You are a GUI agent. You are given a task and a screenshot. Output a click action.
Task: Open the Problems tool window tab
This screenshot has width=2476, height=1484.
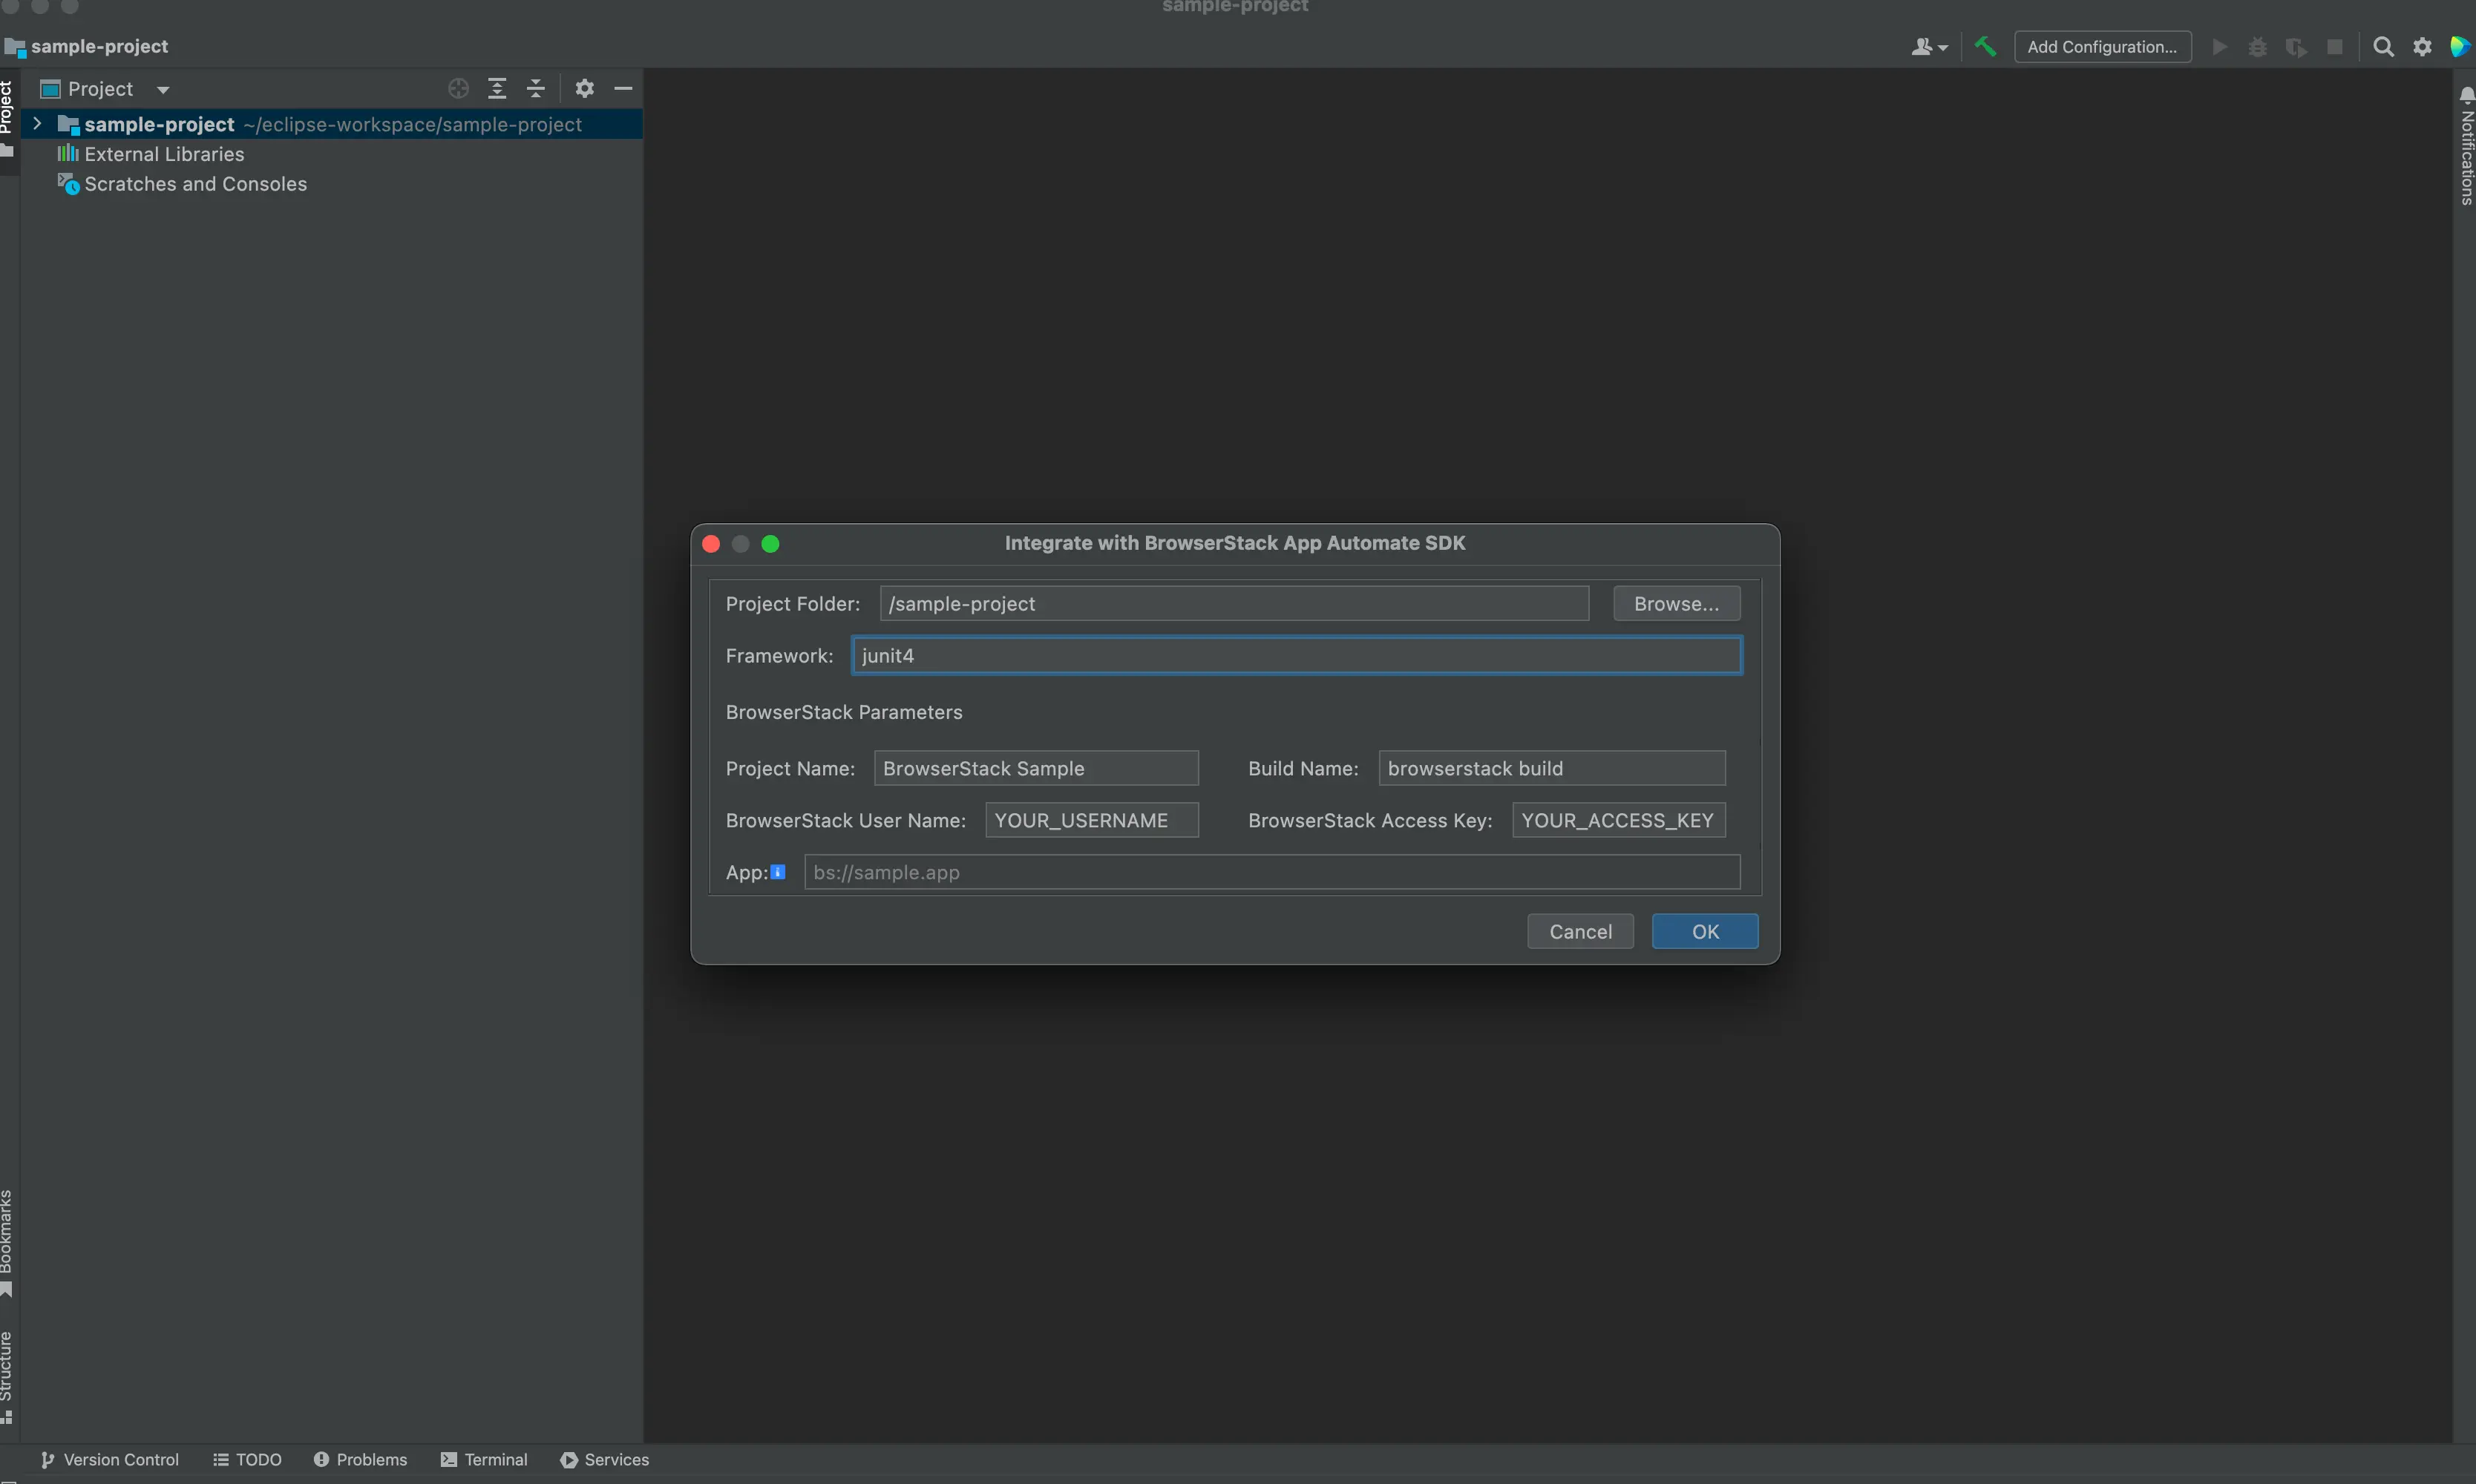tap(360, 1459)
